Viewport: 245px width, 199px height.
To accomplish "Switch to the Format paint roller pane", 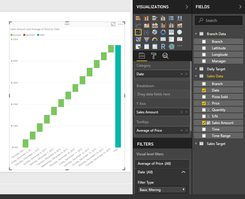I will click(x=153, y=56).
